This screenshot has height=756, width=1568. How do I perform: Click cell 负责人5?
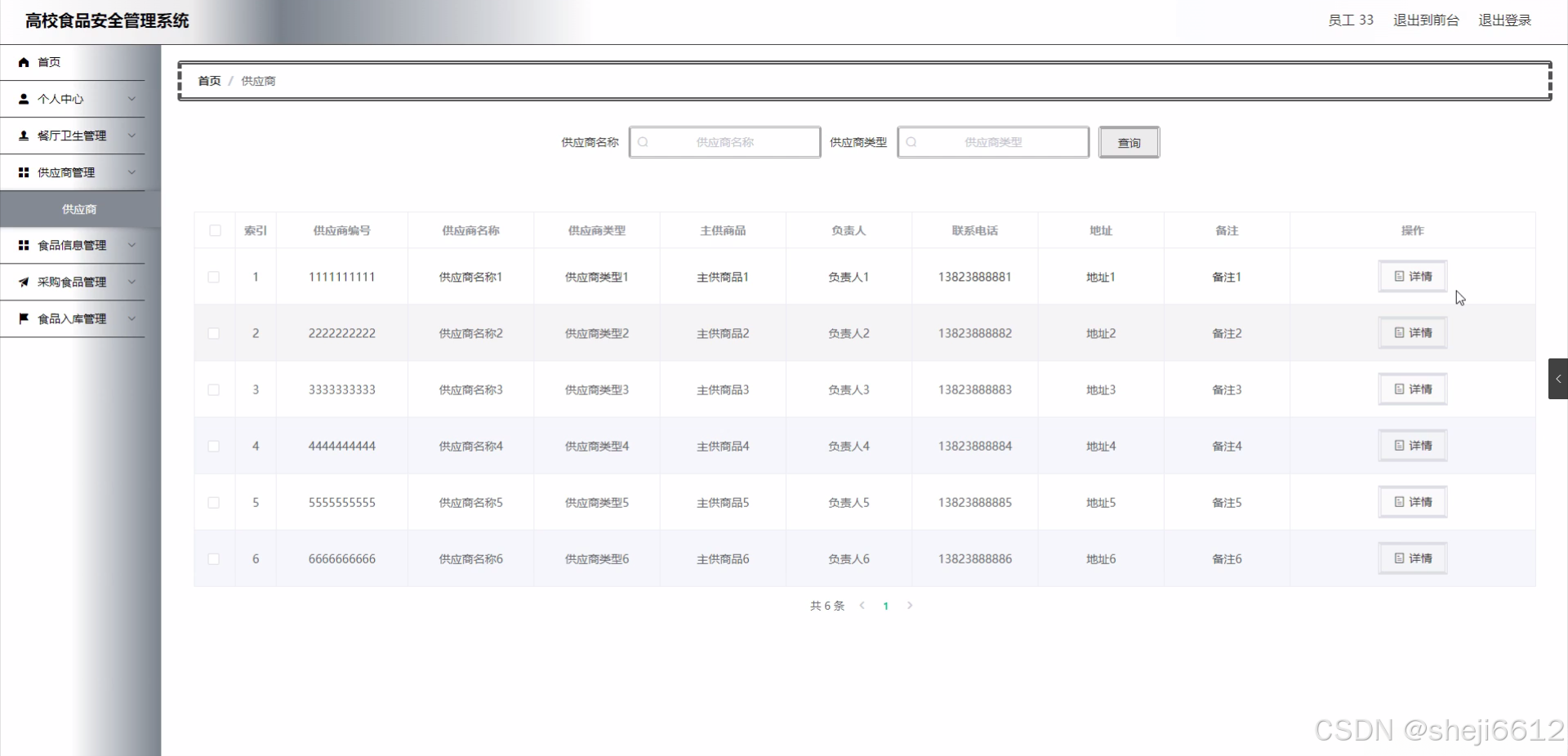click(x=849, y=502)
